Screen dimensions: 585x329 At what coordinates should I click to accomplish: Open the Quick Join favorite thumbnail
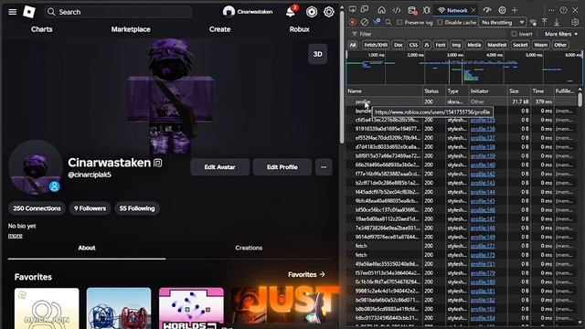click(47, 308)
